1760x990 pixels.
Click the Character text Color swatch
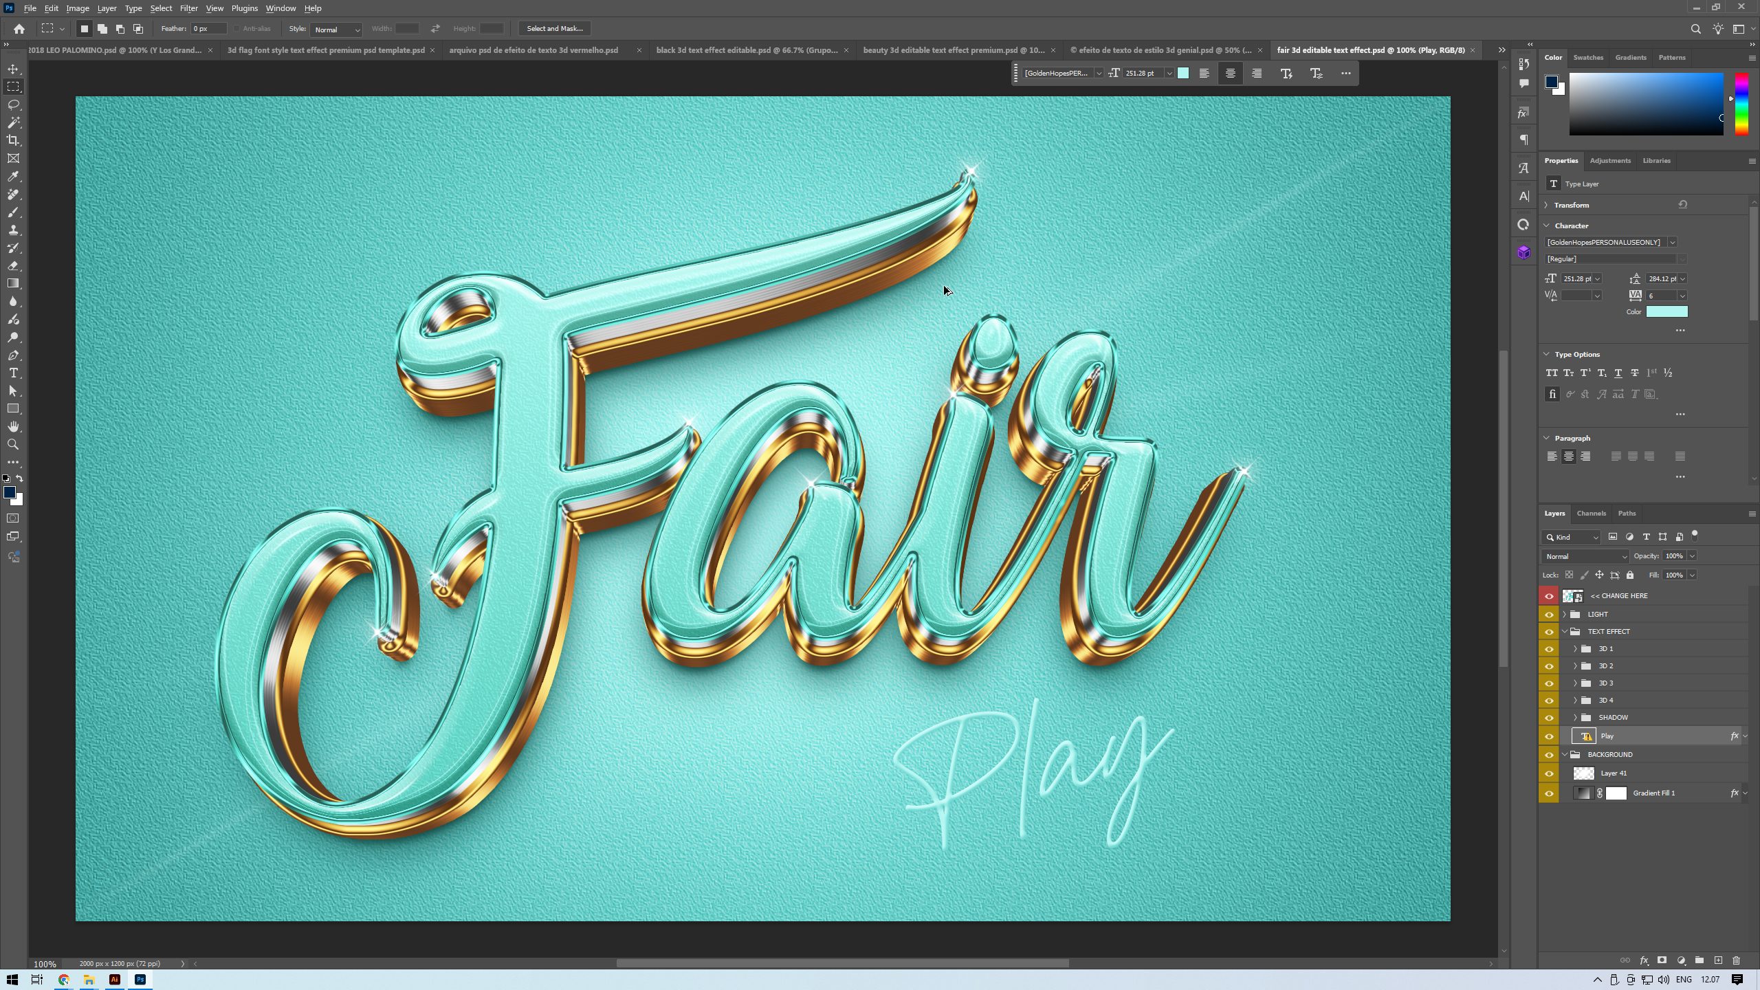1666,312
